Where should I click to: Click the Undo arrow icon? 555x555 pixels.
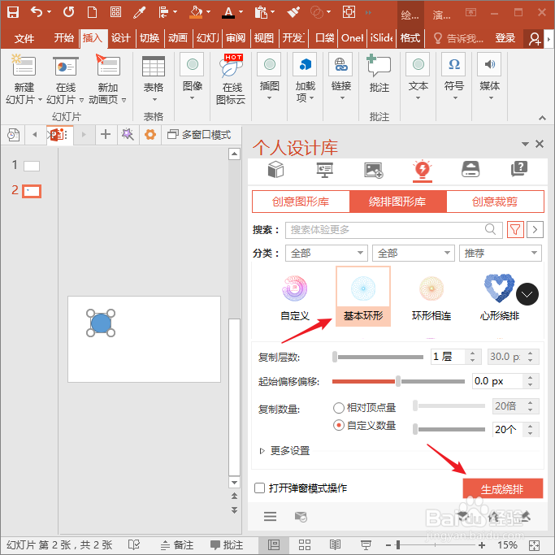[x=37, y=12]
